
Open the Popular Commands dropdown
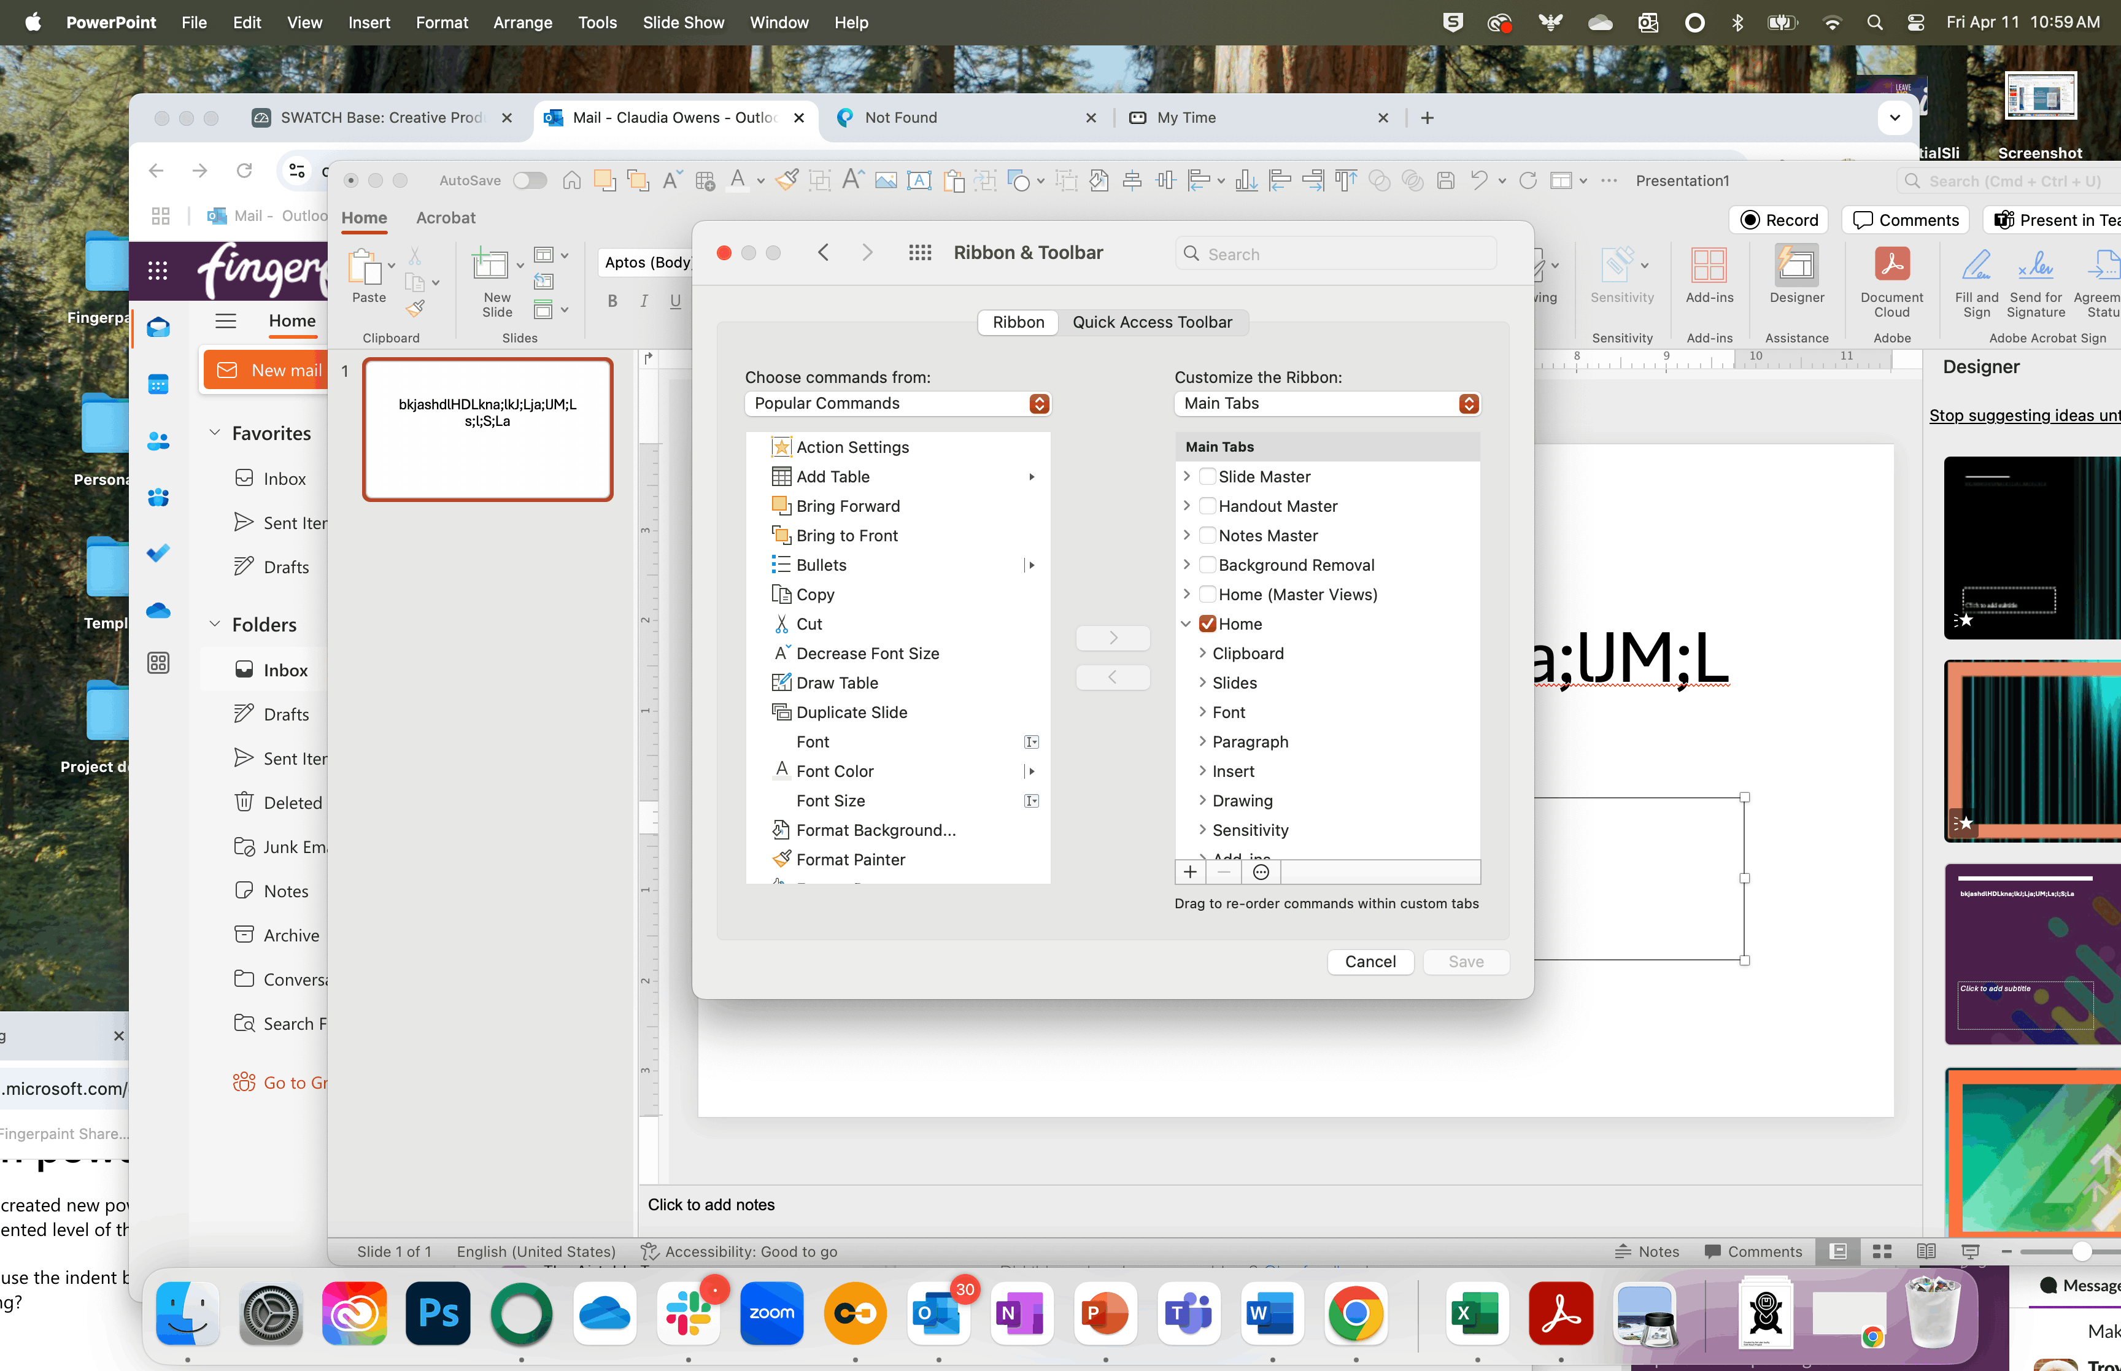[897, 404]
